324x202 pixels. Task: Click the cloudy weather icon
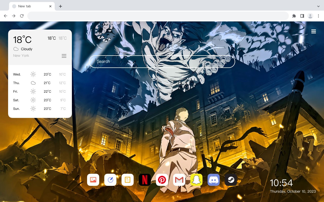point(16,49)
